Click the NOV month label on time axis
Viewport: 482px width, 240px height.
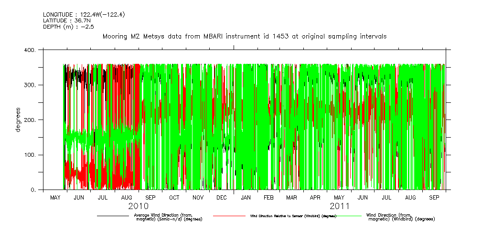pos(198,197)
